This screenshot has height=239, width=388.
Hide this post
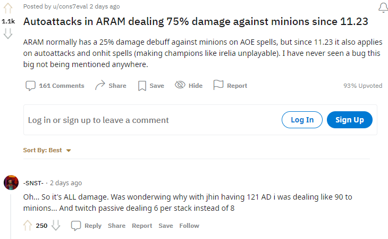(189, 86)
